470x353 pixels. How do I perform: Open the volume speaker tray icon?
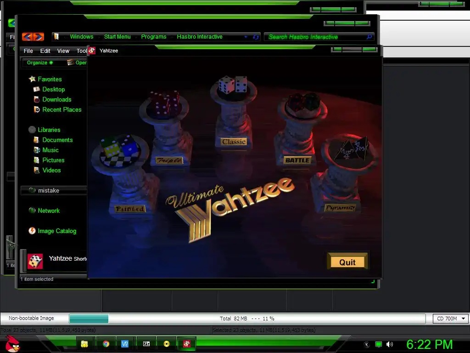390,344
